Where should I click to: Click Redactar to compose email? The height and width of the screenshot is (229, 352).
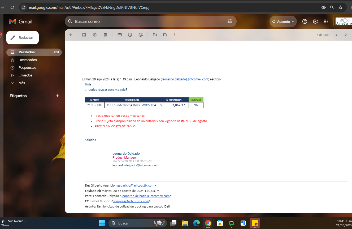pos(23,38)
